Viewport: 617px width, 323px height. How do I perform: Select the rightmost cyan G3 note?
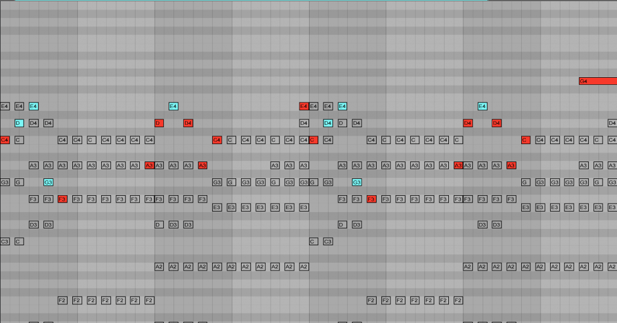tap(357, 182)
